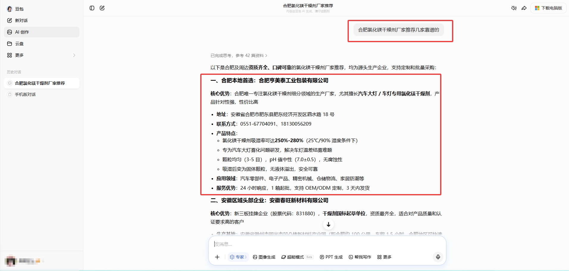Click the 吸湿后变为固体颗粒 line
The height and width of the screenshot is (271, 569).
pos(270,169)
